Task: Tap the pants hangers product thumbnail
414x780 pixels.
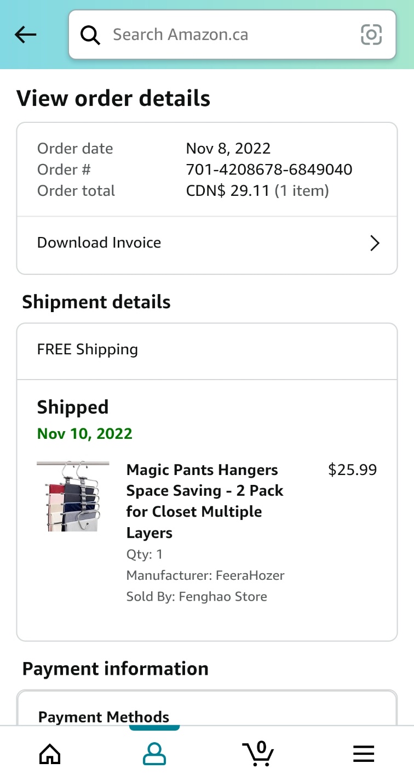Action: pos(73,496)
